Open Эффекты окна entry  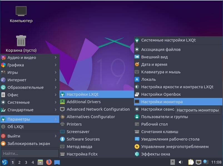tap(178, 154)
